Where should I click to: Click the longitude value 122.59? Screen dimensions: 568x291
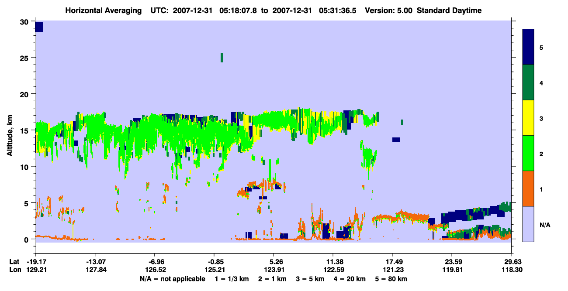click(x=333, y=270)
